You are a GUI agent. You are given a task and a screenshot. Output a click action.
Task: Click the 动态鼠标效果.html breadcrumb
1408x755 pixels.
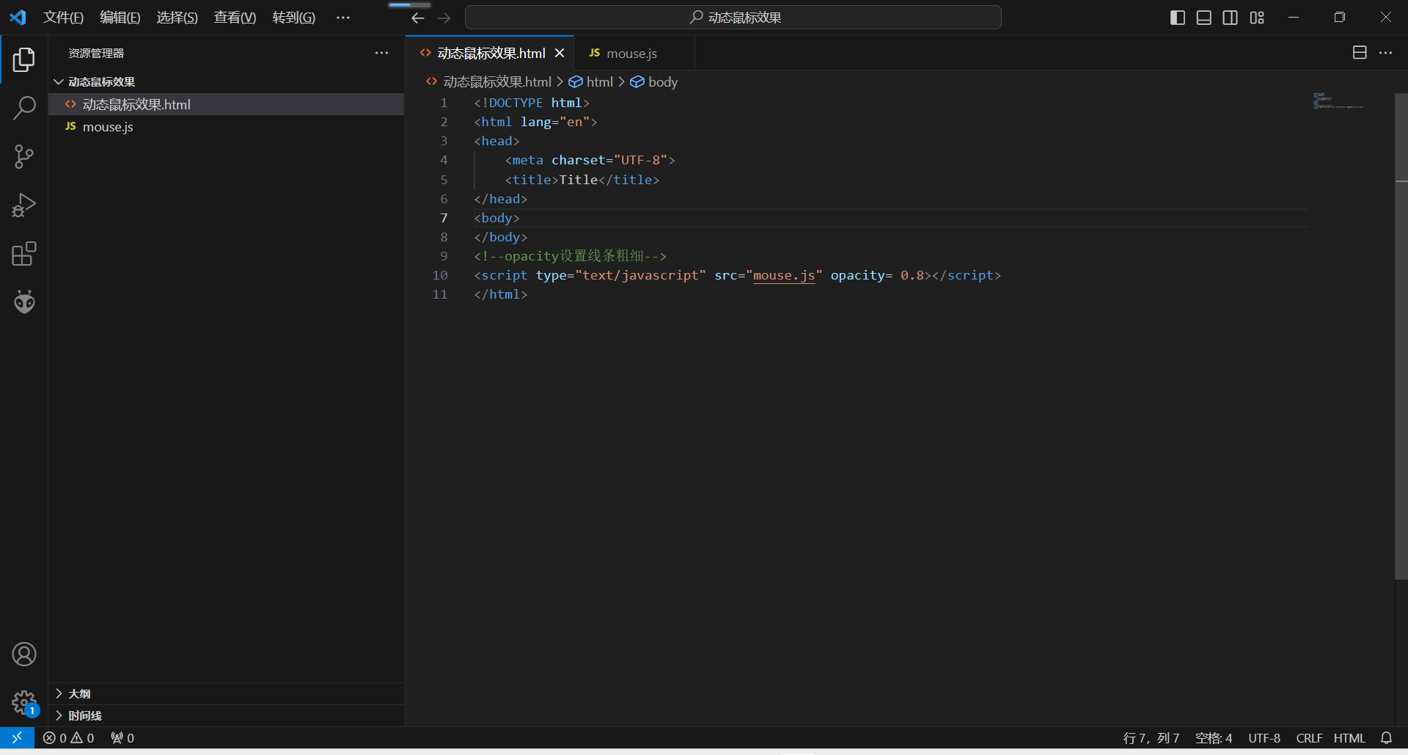[488, 81]
